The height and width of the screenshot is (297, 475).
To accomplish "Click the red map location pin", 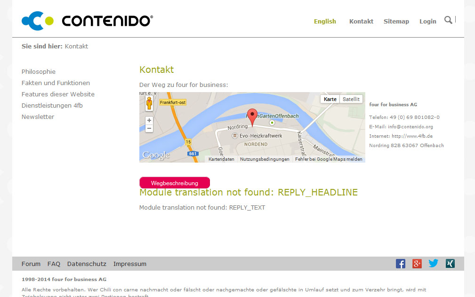I will click(x=252, y=117).
